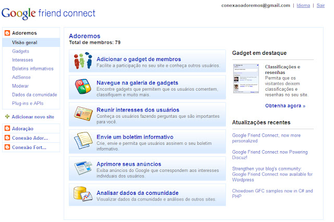Click the green plus icon for adding site

click(x=7, y=117)
